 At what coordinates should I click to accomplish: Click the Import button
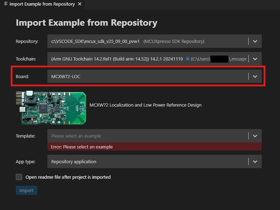pos(26,190)
